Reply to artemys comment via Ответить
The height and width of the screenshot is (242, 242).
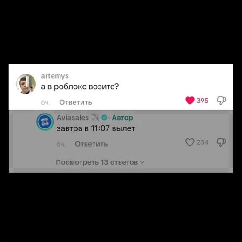click(76, 102)
